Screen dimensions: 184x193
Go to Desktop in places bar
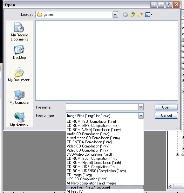[x=19, y=52]
